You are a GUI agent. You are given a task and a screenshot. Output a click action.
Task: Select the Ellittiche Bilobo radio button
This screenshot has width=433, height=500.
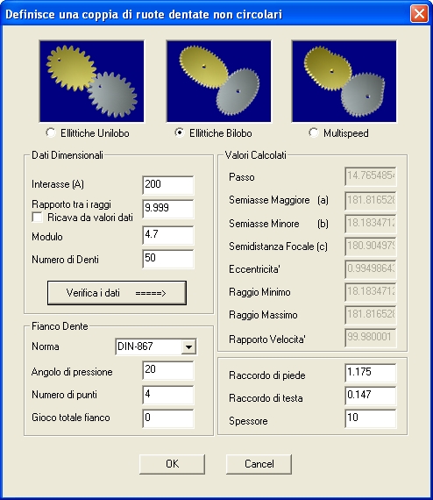(180, 132)
